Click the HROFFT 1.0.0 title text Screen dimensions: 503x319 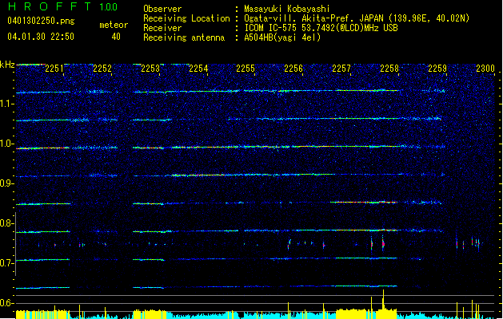tap(63, 6)
